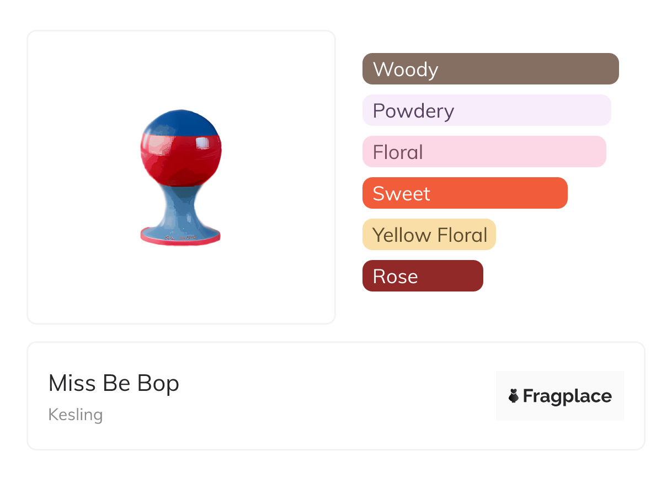Choose the pink Floral accord bar
672x477 pixels.
(x=484, y=152)
